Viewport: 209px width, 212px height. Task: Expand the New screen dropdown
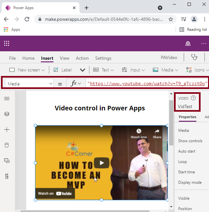point(43,70)
